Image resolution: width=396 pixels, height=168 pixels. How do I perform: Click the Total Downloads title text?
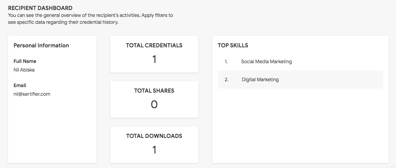coord(154,136)
